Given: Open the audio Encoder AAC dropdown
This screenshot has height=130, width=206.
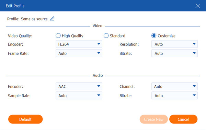Looking at the screenshot, I should click(x=79, y=86).
